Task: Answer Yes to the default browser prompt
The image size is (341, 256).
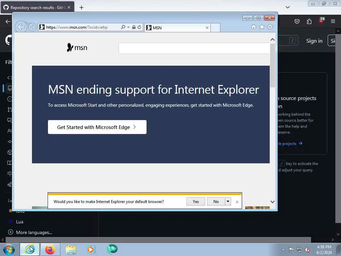Action: coord(196,202)
